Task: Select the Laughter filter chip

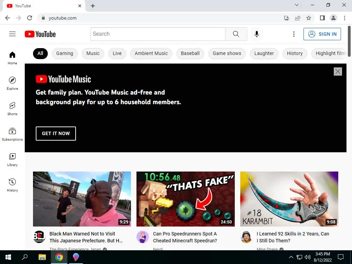Action: [x=264, y=53]
